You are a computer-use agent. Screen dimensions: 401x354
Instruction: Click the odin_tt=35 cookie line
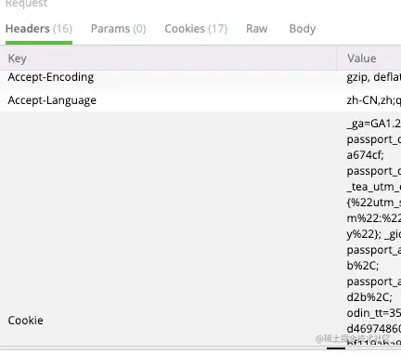point(373,313)
